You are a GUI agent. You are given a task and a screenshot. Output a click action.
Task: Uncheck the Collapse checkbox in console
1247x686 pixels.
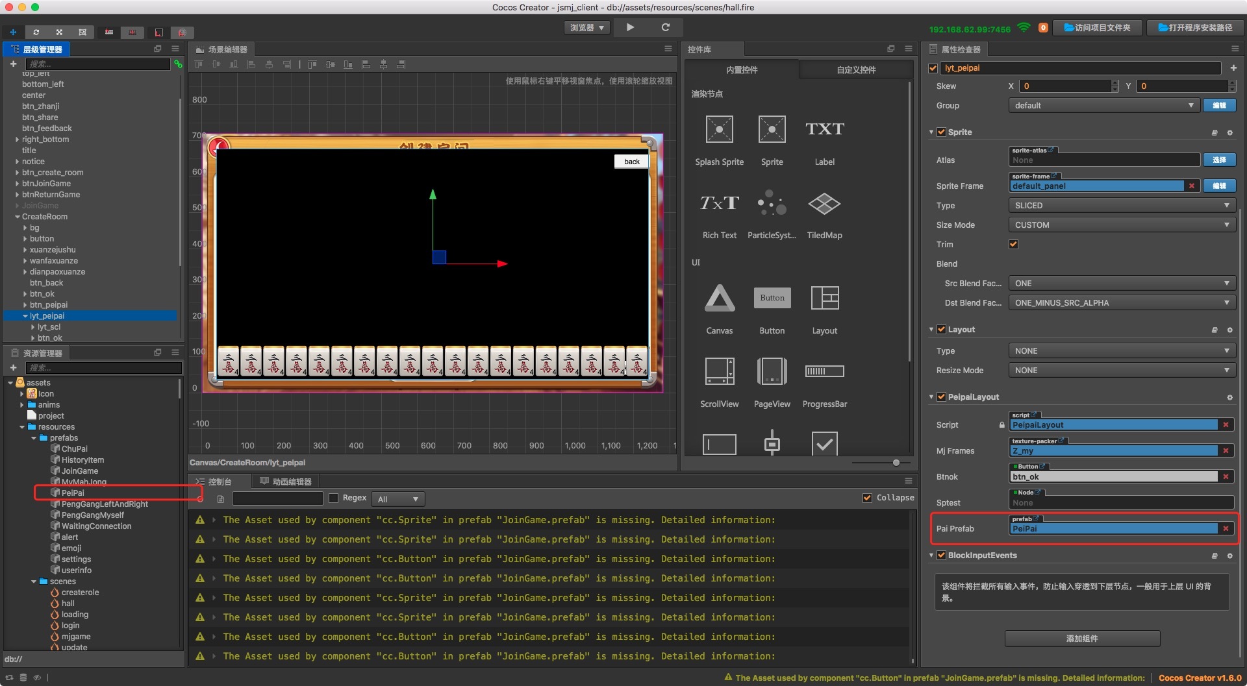[x=867, y=498]
